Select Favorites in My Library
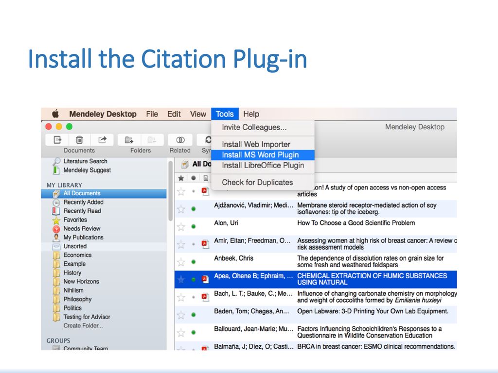 [x=75, y=220]
